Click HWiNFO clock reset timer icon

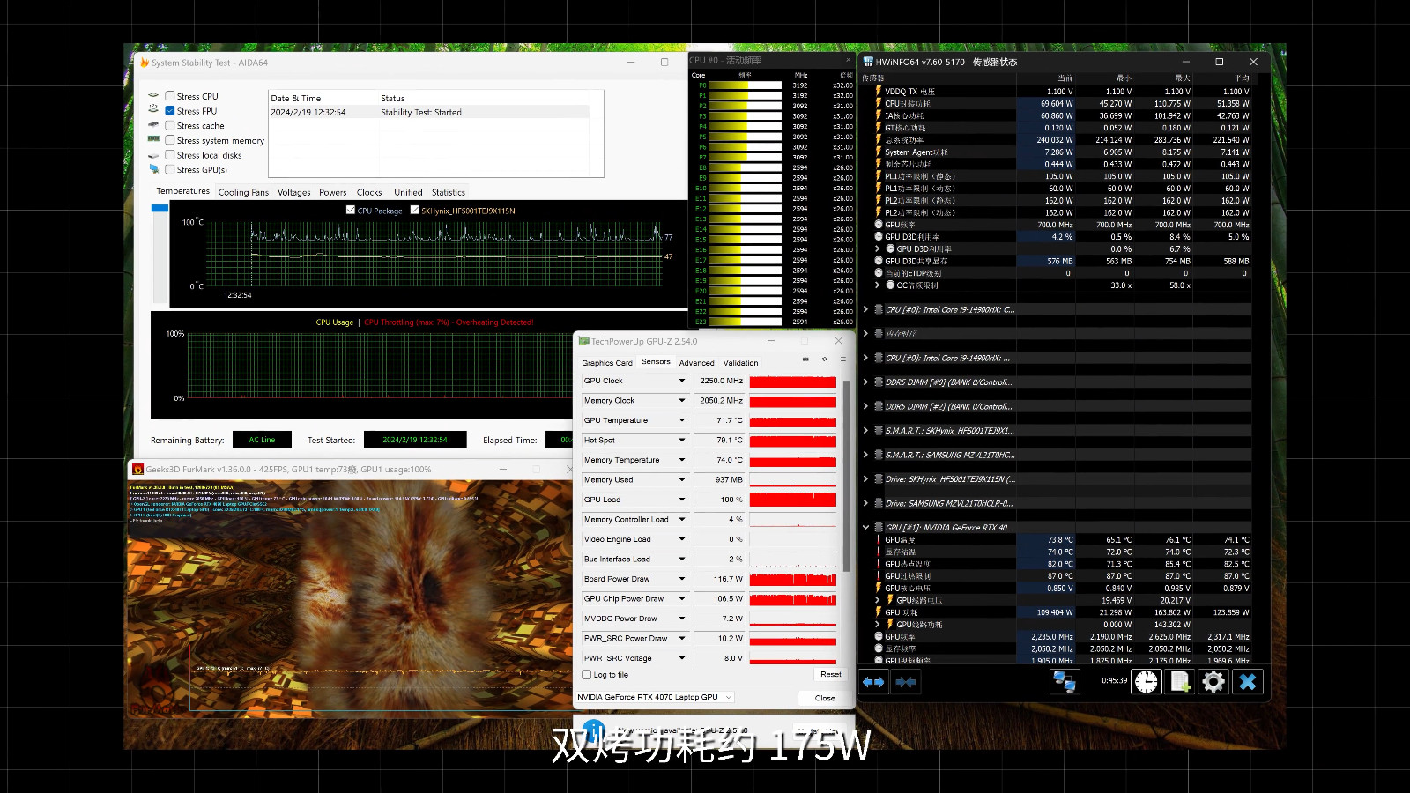click(x=1147, y=682)
